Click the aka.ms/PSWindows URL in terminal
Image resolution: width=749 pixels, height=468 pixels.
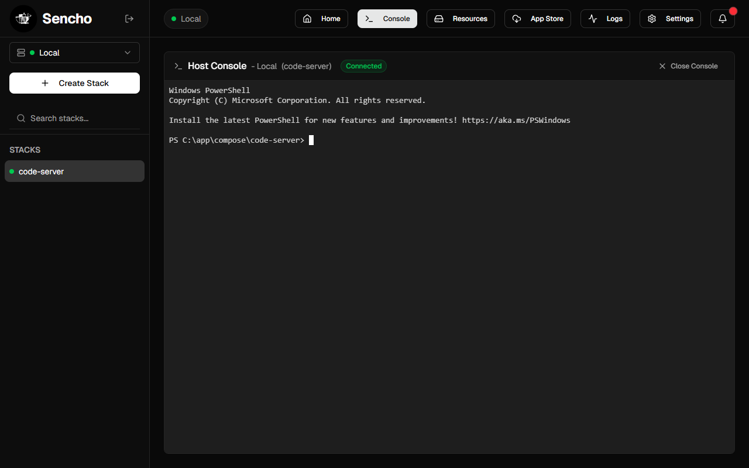point(516,121)
